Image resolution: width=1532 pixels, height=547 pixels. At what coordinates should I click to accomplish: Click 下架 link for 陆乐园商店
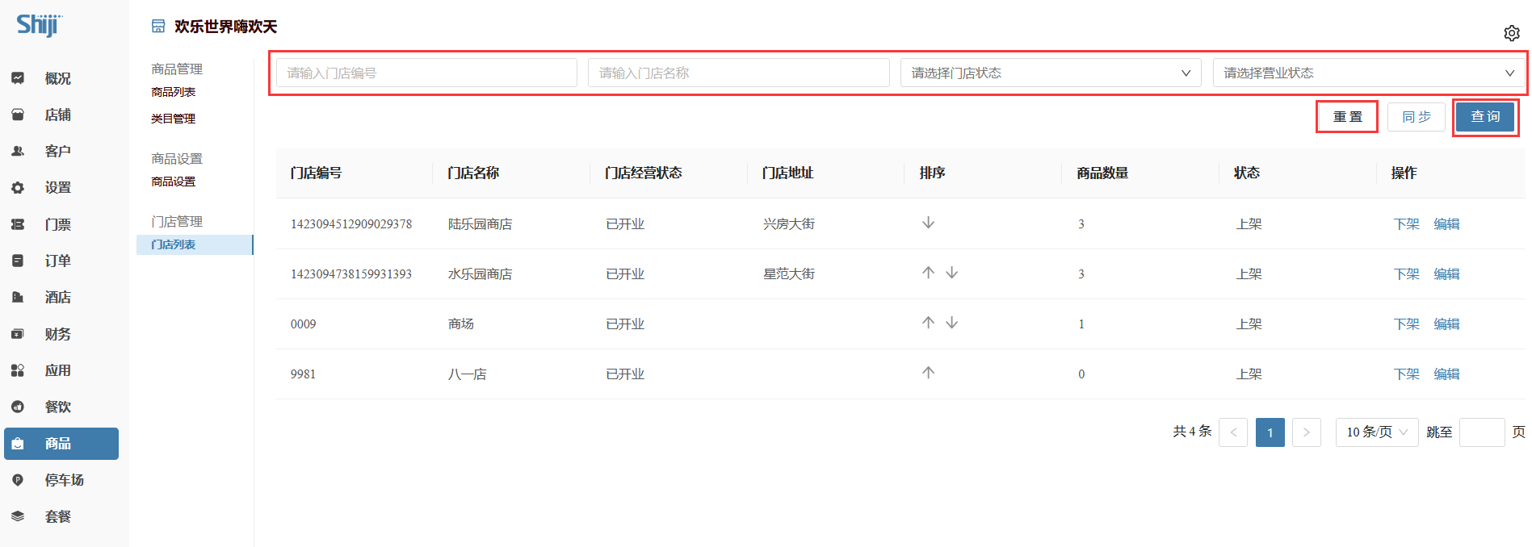tap(1406, 224)
